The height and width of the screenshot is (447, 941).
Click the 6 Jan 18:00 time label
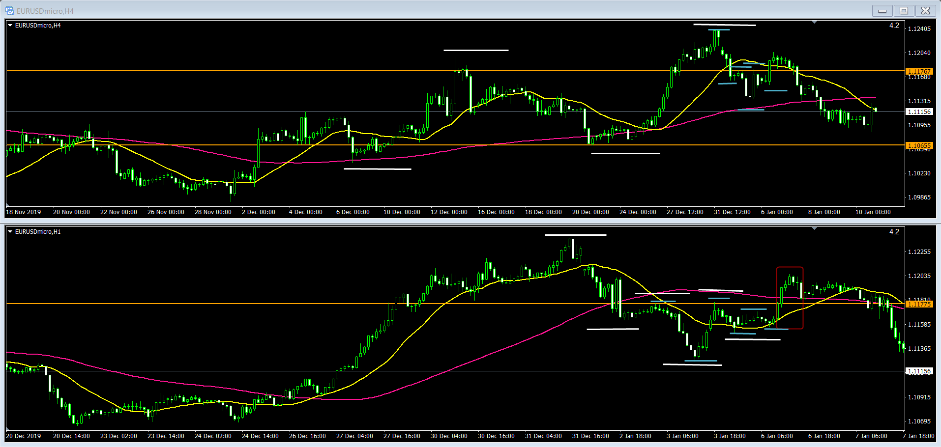824,436
